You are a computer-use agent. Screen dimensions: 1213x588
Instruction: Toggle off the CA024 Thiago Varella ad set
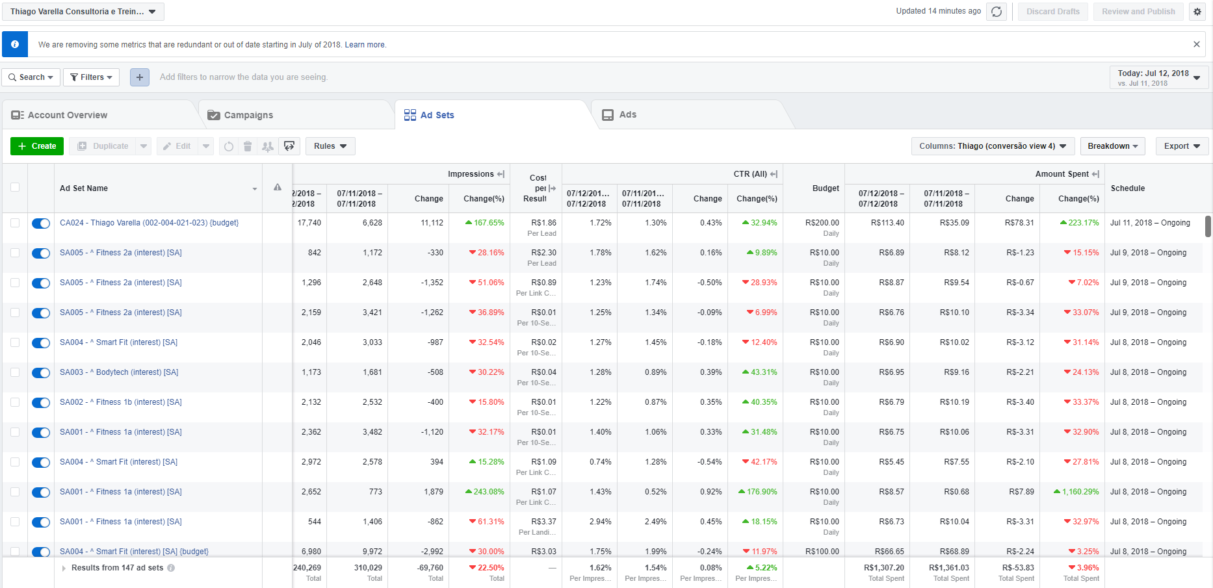[41, 224]
